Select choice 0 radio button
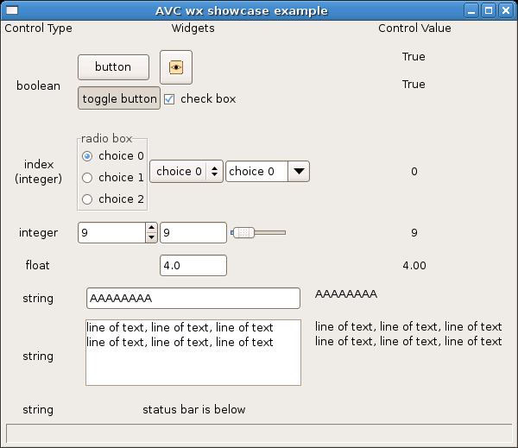 [87, 156]
